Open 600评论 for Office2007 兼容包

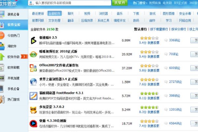click(x=175, y=68)
